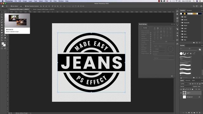Image resolution: width=203 pixels, height=114 pixels.
Task: Toggle lock transparent pixels in Layers panel
Action: point(184,89)
